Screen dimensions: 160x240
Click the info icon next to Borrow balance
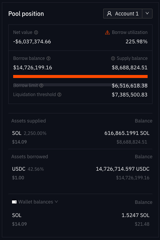coord(48,58)
